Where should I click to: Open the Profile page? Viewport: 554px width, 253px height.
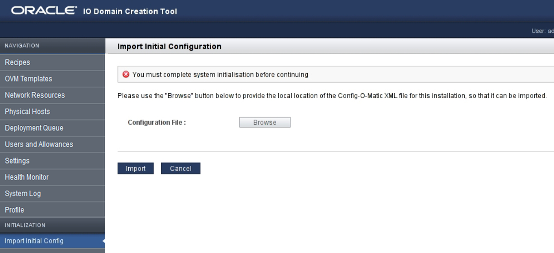point(52,210)
